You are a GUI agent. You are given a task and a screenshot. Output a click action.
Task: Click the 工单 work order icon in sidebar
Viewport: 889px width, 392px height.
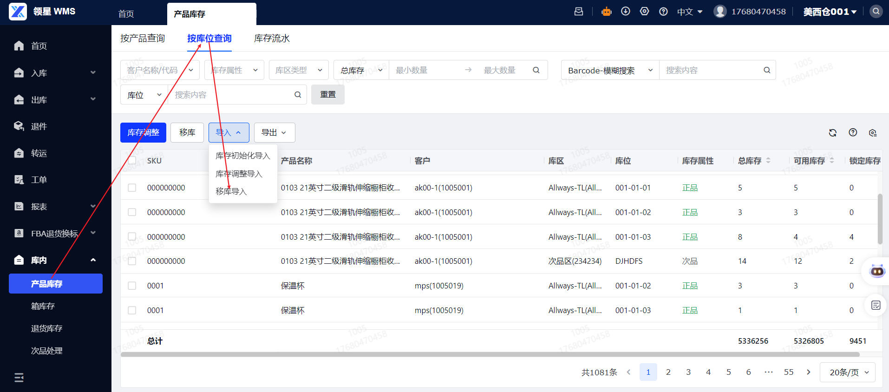point(19,179)
